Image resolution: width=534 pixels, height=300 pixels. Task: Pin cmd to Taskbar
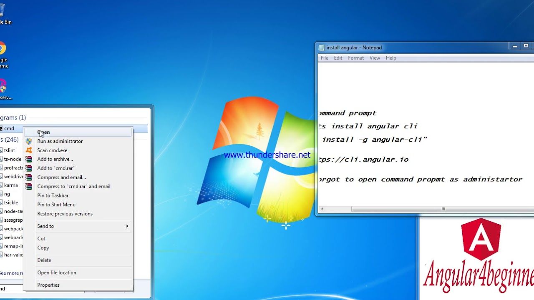[78, 195]
